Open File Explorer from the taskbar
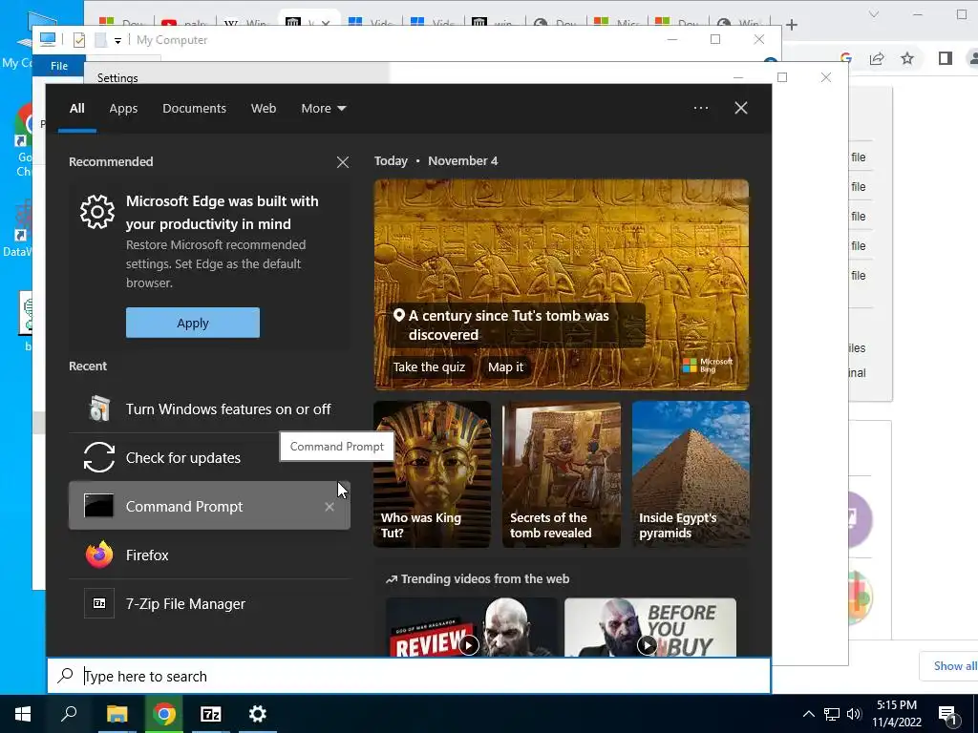 [117, 714]
